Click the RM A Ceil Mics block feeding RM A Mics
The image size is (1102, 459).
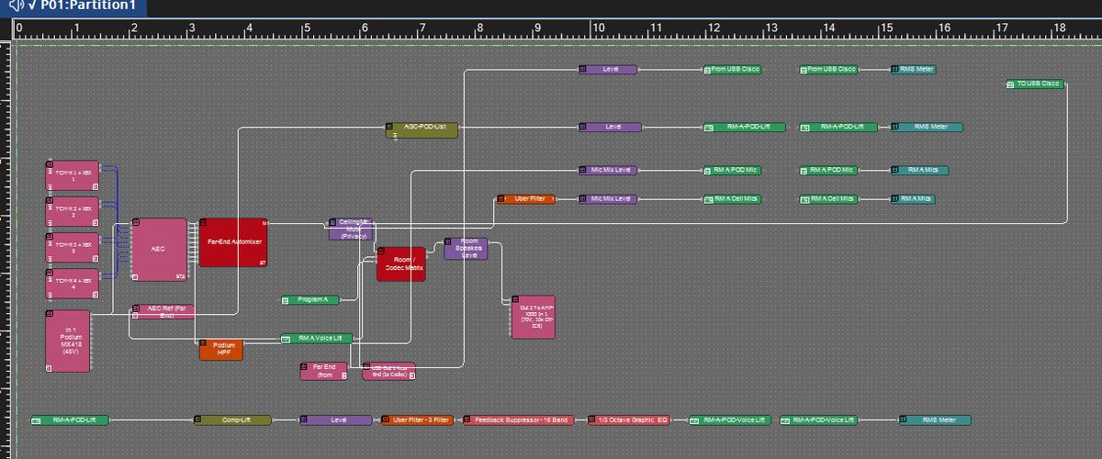(828, 198)
